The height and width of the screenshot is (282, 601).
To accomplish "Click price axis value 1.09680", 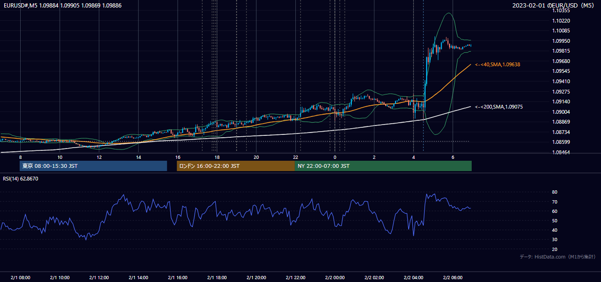I will click(561, 61).
